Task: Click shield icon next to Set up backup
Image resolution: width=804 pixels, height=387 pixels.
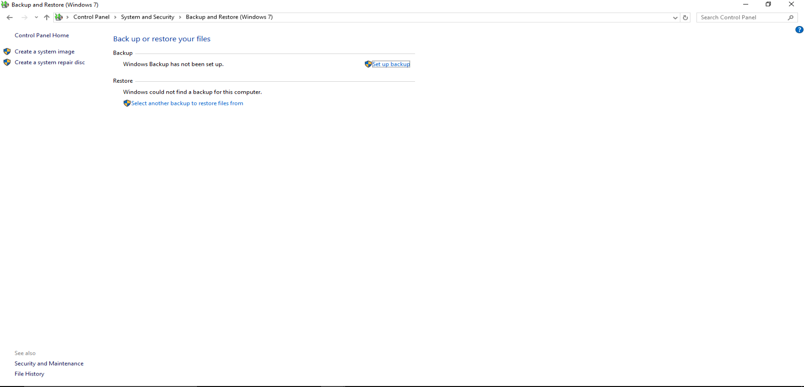Action: tap(368, 64)
